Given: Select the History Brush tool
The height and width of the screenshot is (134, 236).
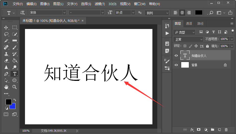Looking at the screenshot, I should click(15, 54).
